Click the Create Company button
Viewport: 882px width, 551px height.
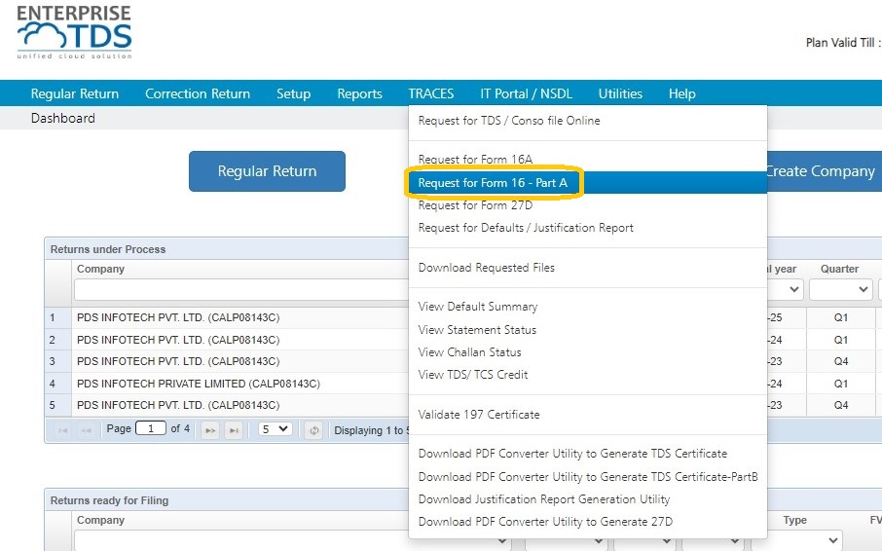point(822,171)
